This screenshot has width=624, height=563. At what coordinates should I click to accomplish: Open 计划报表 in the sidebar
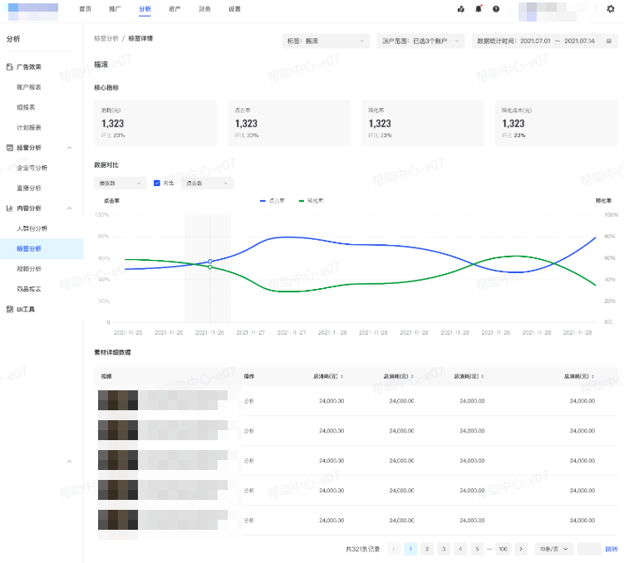28,128
